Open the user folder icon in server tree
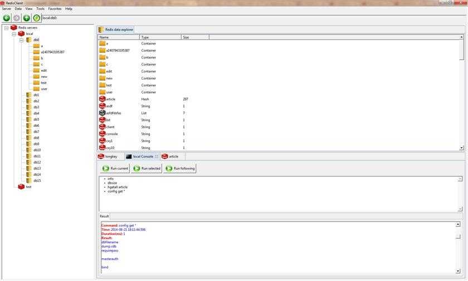This screenshot has width=468, height=281. [36, 89]
